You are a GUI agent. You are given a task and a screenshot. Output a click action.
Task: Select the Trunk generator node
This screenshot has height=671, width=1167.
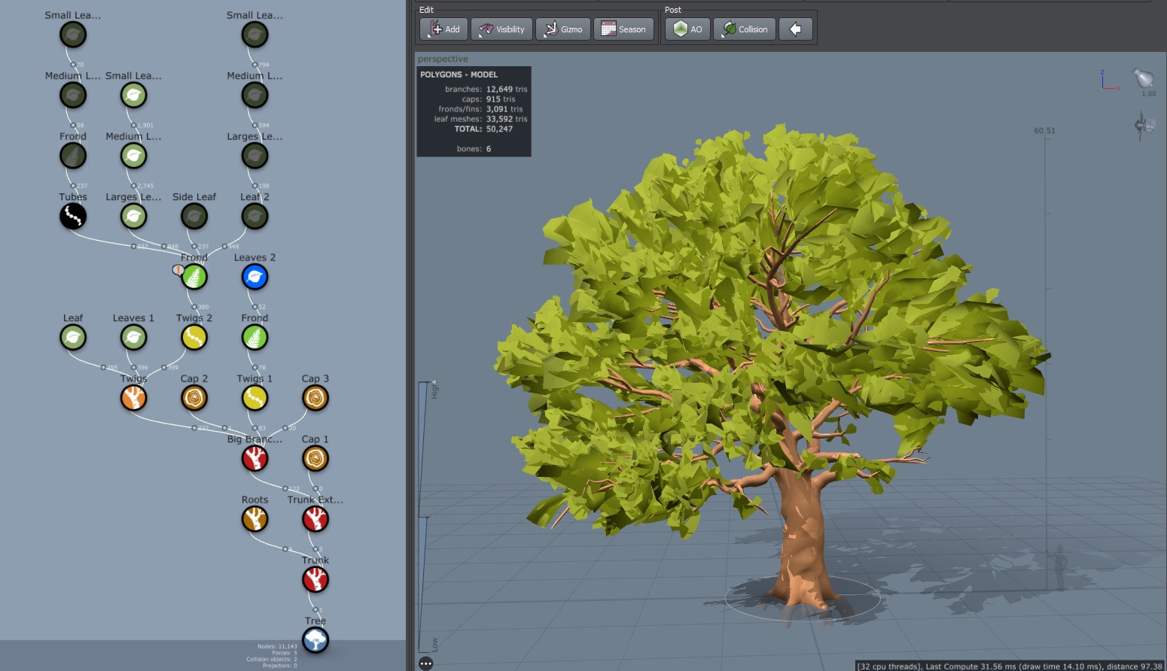pyautogui.click(x=315, y=579)
